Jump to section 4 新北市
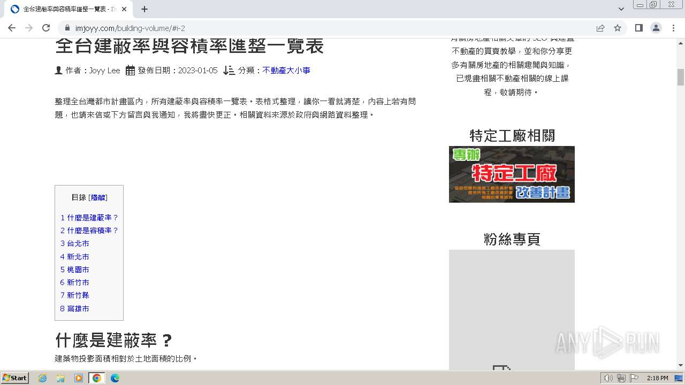This screenshot has width=685, height=385. pos(75,257)
